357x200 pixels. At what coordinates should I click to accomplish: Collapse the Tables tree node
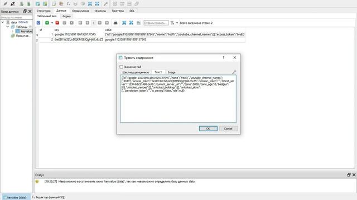[7, 27]
